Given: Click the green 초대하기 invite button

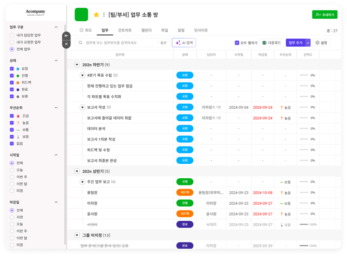Looking at the screenshot, I should point(325,15).
